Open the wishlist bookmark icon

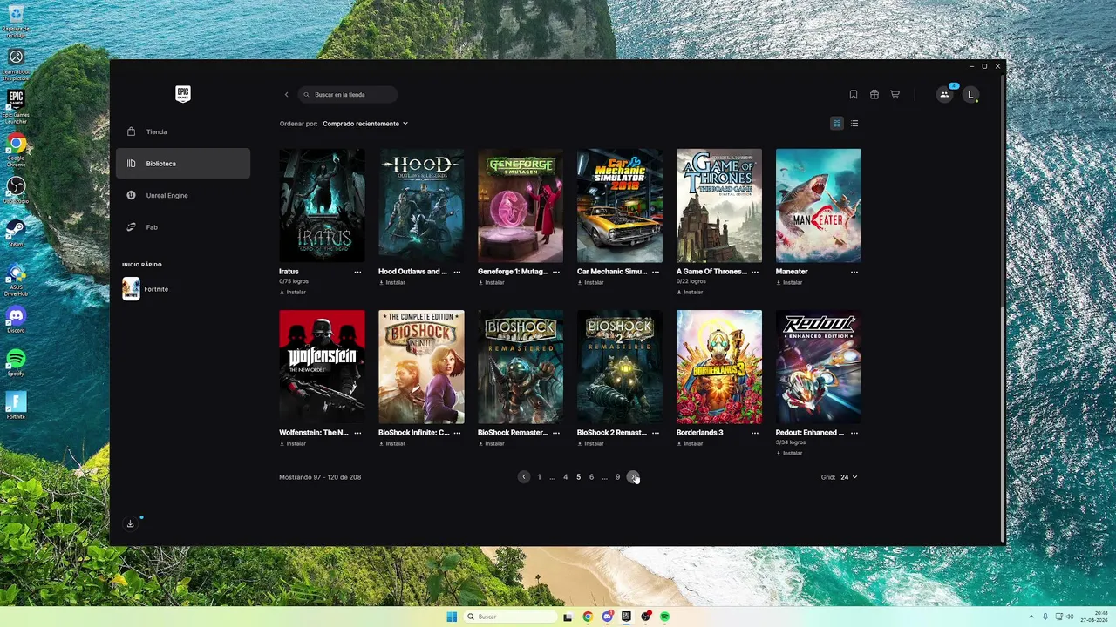[854, 94]
